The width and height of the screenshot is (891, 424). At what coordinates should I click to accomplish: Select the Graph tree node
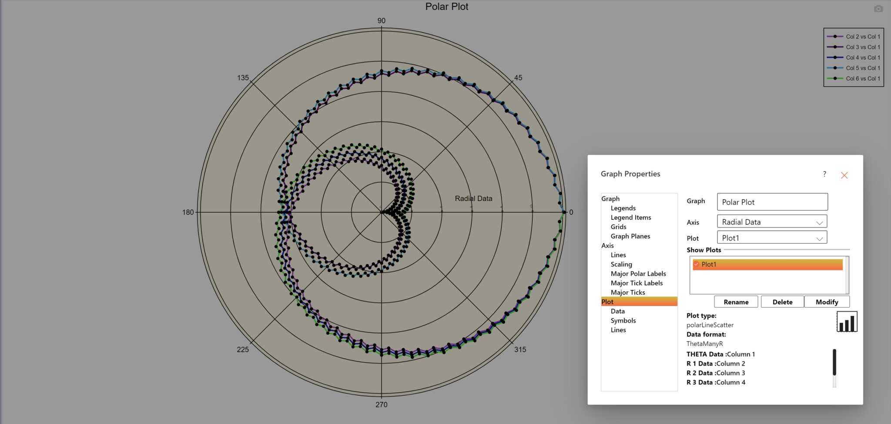coord(610,199)
